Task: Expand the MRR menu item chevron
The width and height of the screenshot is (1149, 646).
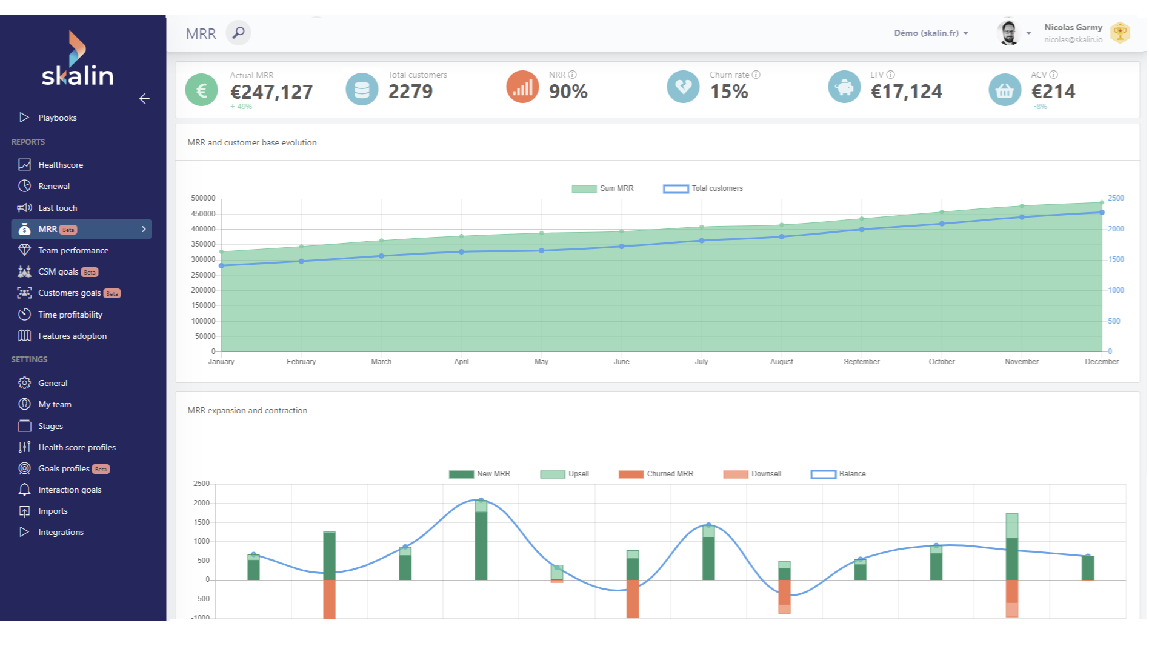Action: pos(144,229)
